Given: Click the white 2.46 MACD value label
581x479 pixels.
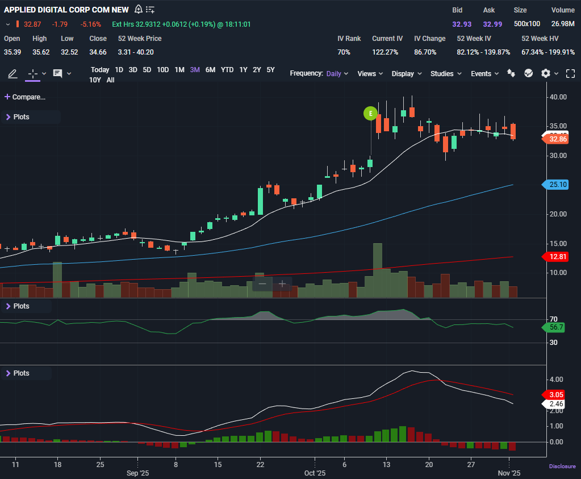Looking at the screenshot, I should 553,404.
